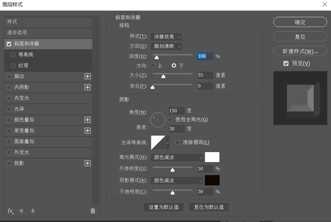This screenshot has width=331, height=222.
Task: Check 消除锯齿(L) option
Action: 178,143
